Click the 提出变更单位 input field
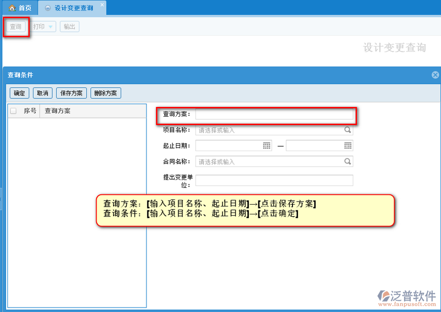Screen dimensions: 441x312 (x=274, y=181)
